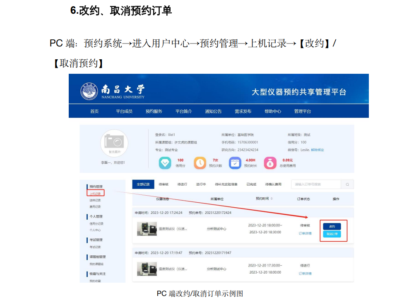Click instrument thumbnail for order 20231220171947

[147, 269]
